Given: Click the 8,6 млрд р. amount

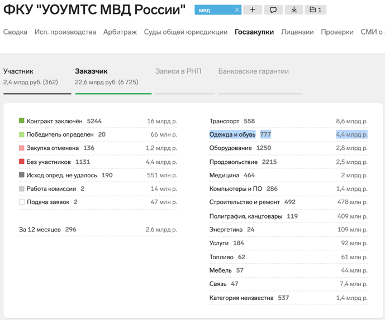Looking at the screenshot, I should coord(351,121).
